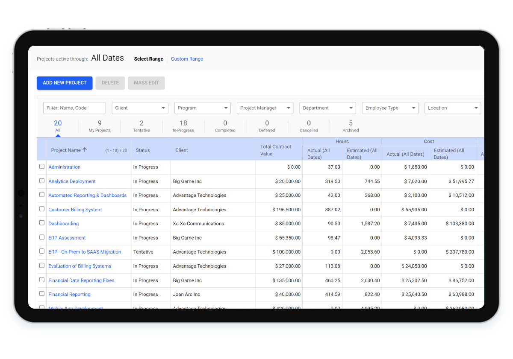
Task: Switch to the My Projects tab
Action: point(100,126)
